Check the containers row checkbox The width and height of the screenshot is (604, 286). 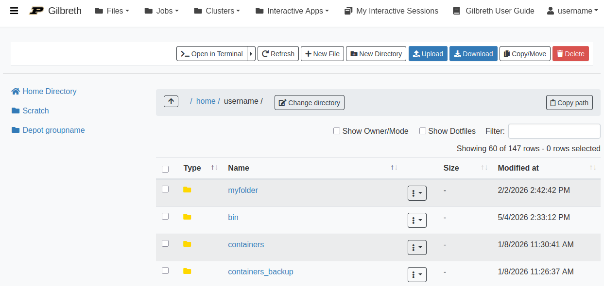coord(165,243)
